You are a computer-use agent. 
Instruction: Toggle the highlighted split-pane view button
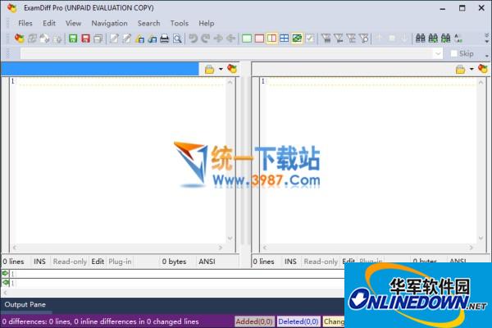pos(271,39)
